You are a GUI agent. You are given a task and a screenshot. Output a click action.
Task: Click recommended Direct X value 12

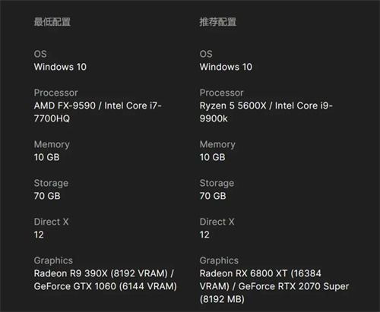204,235
